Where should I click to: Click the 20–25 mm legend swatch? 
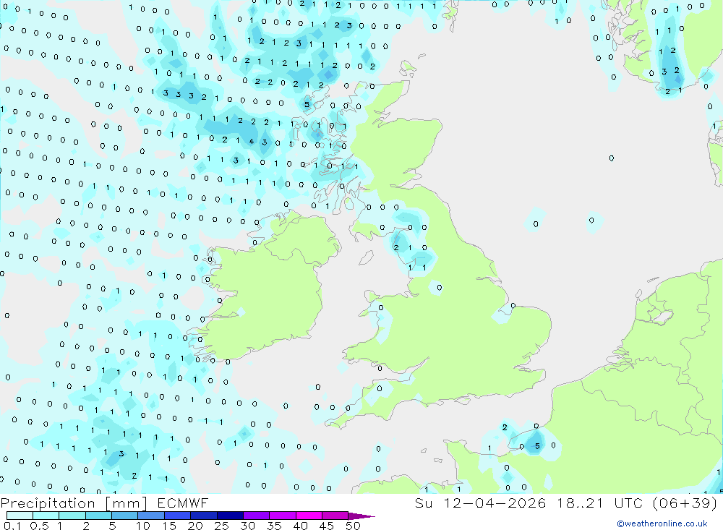pyautogui.click(x=204, y=516)
